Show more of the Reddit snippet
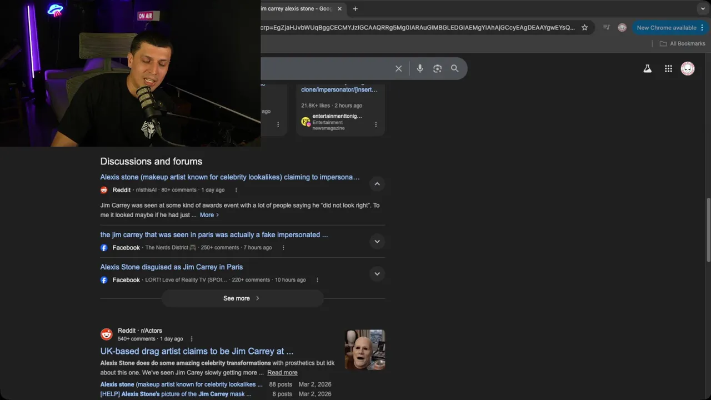 coord(209,215)
